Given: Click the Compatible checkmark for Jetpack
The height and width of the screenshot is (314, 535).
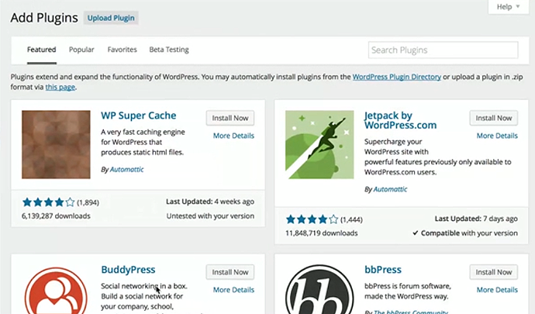Looking at the screenshot, I should click(416, 233).
